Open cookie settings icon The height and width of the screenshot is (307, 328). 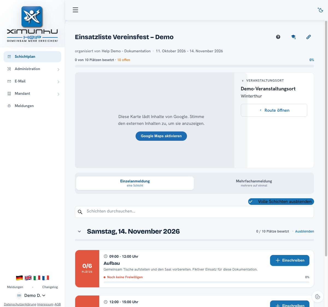click(x=318, y=297)
